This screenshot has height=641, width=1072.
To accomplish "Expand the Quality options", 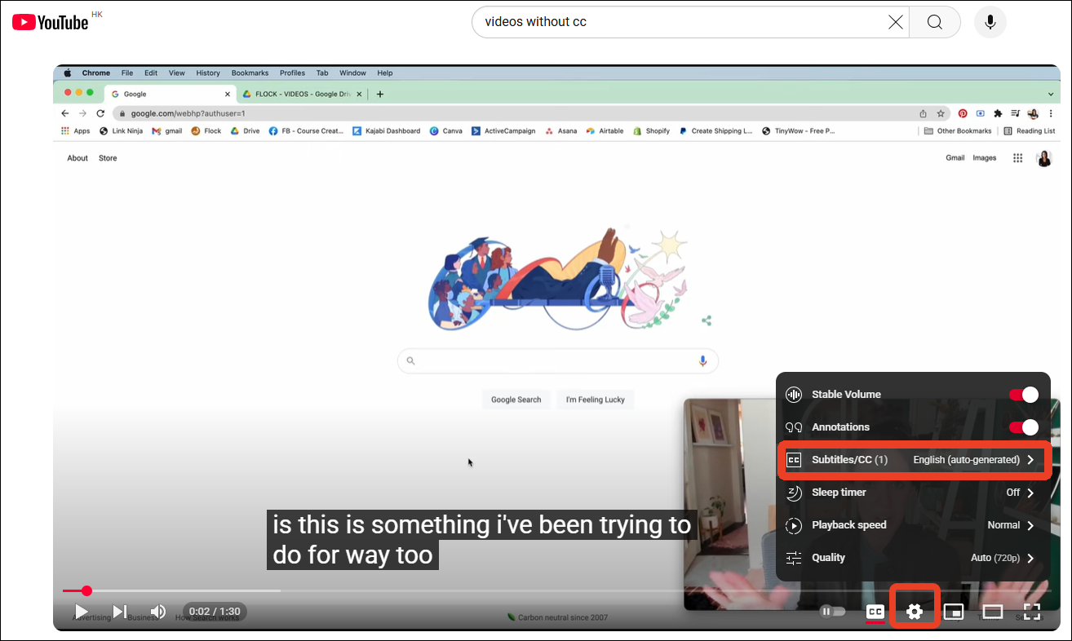I will click(914, 558).
